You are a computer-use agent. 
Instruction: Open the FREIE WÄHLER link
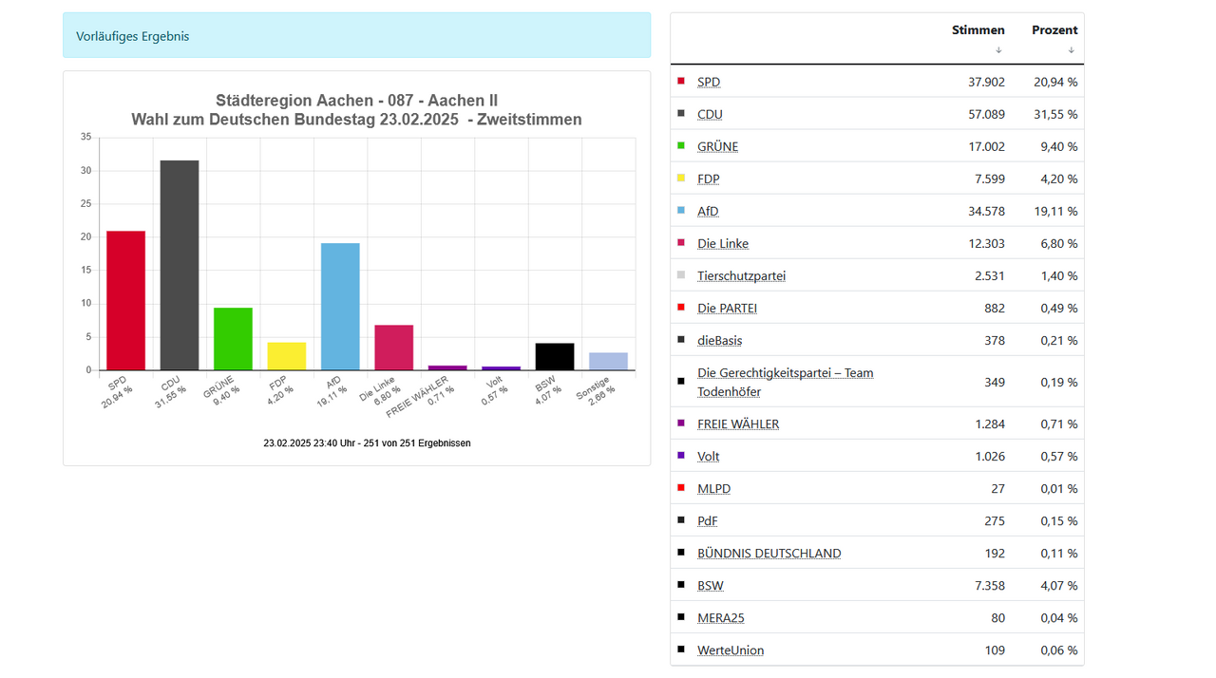click(x=738, y=424)
